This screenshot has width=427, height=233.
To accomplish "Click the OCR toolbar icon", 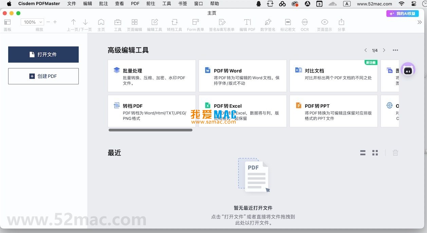I will [305, 22].
